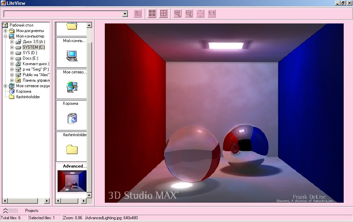Image resolution: width=353 pixels, height=222 pixels.
Task: Select SYS (D:) drive in tree
Action: pos(30,53)
